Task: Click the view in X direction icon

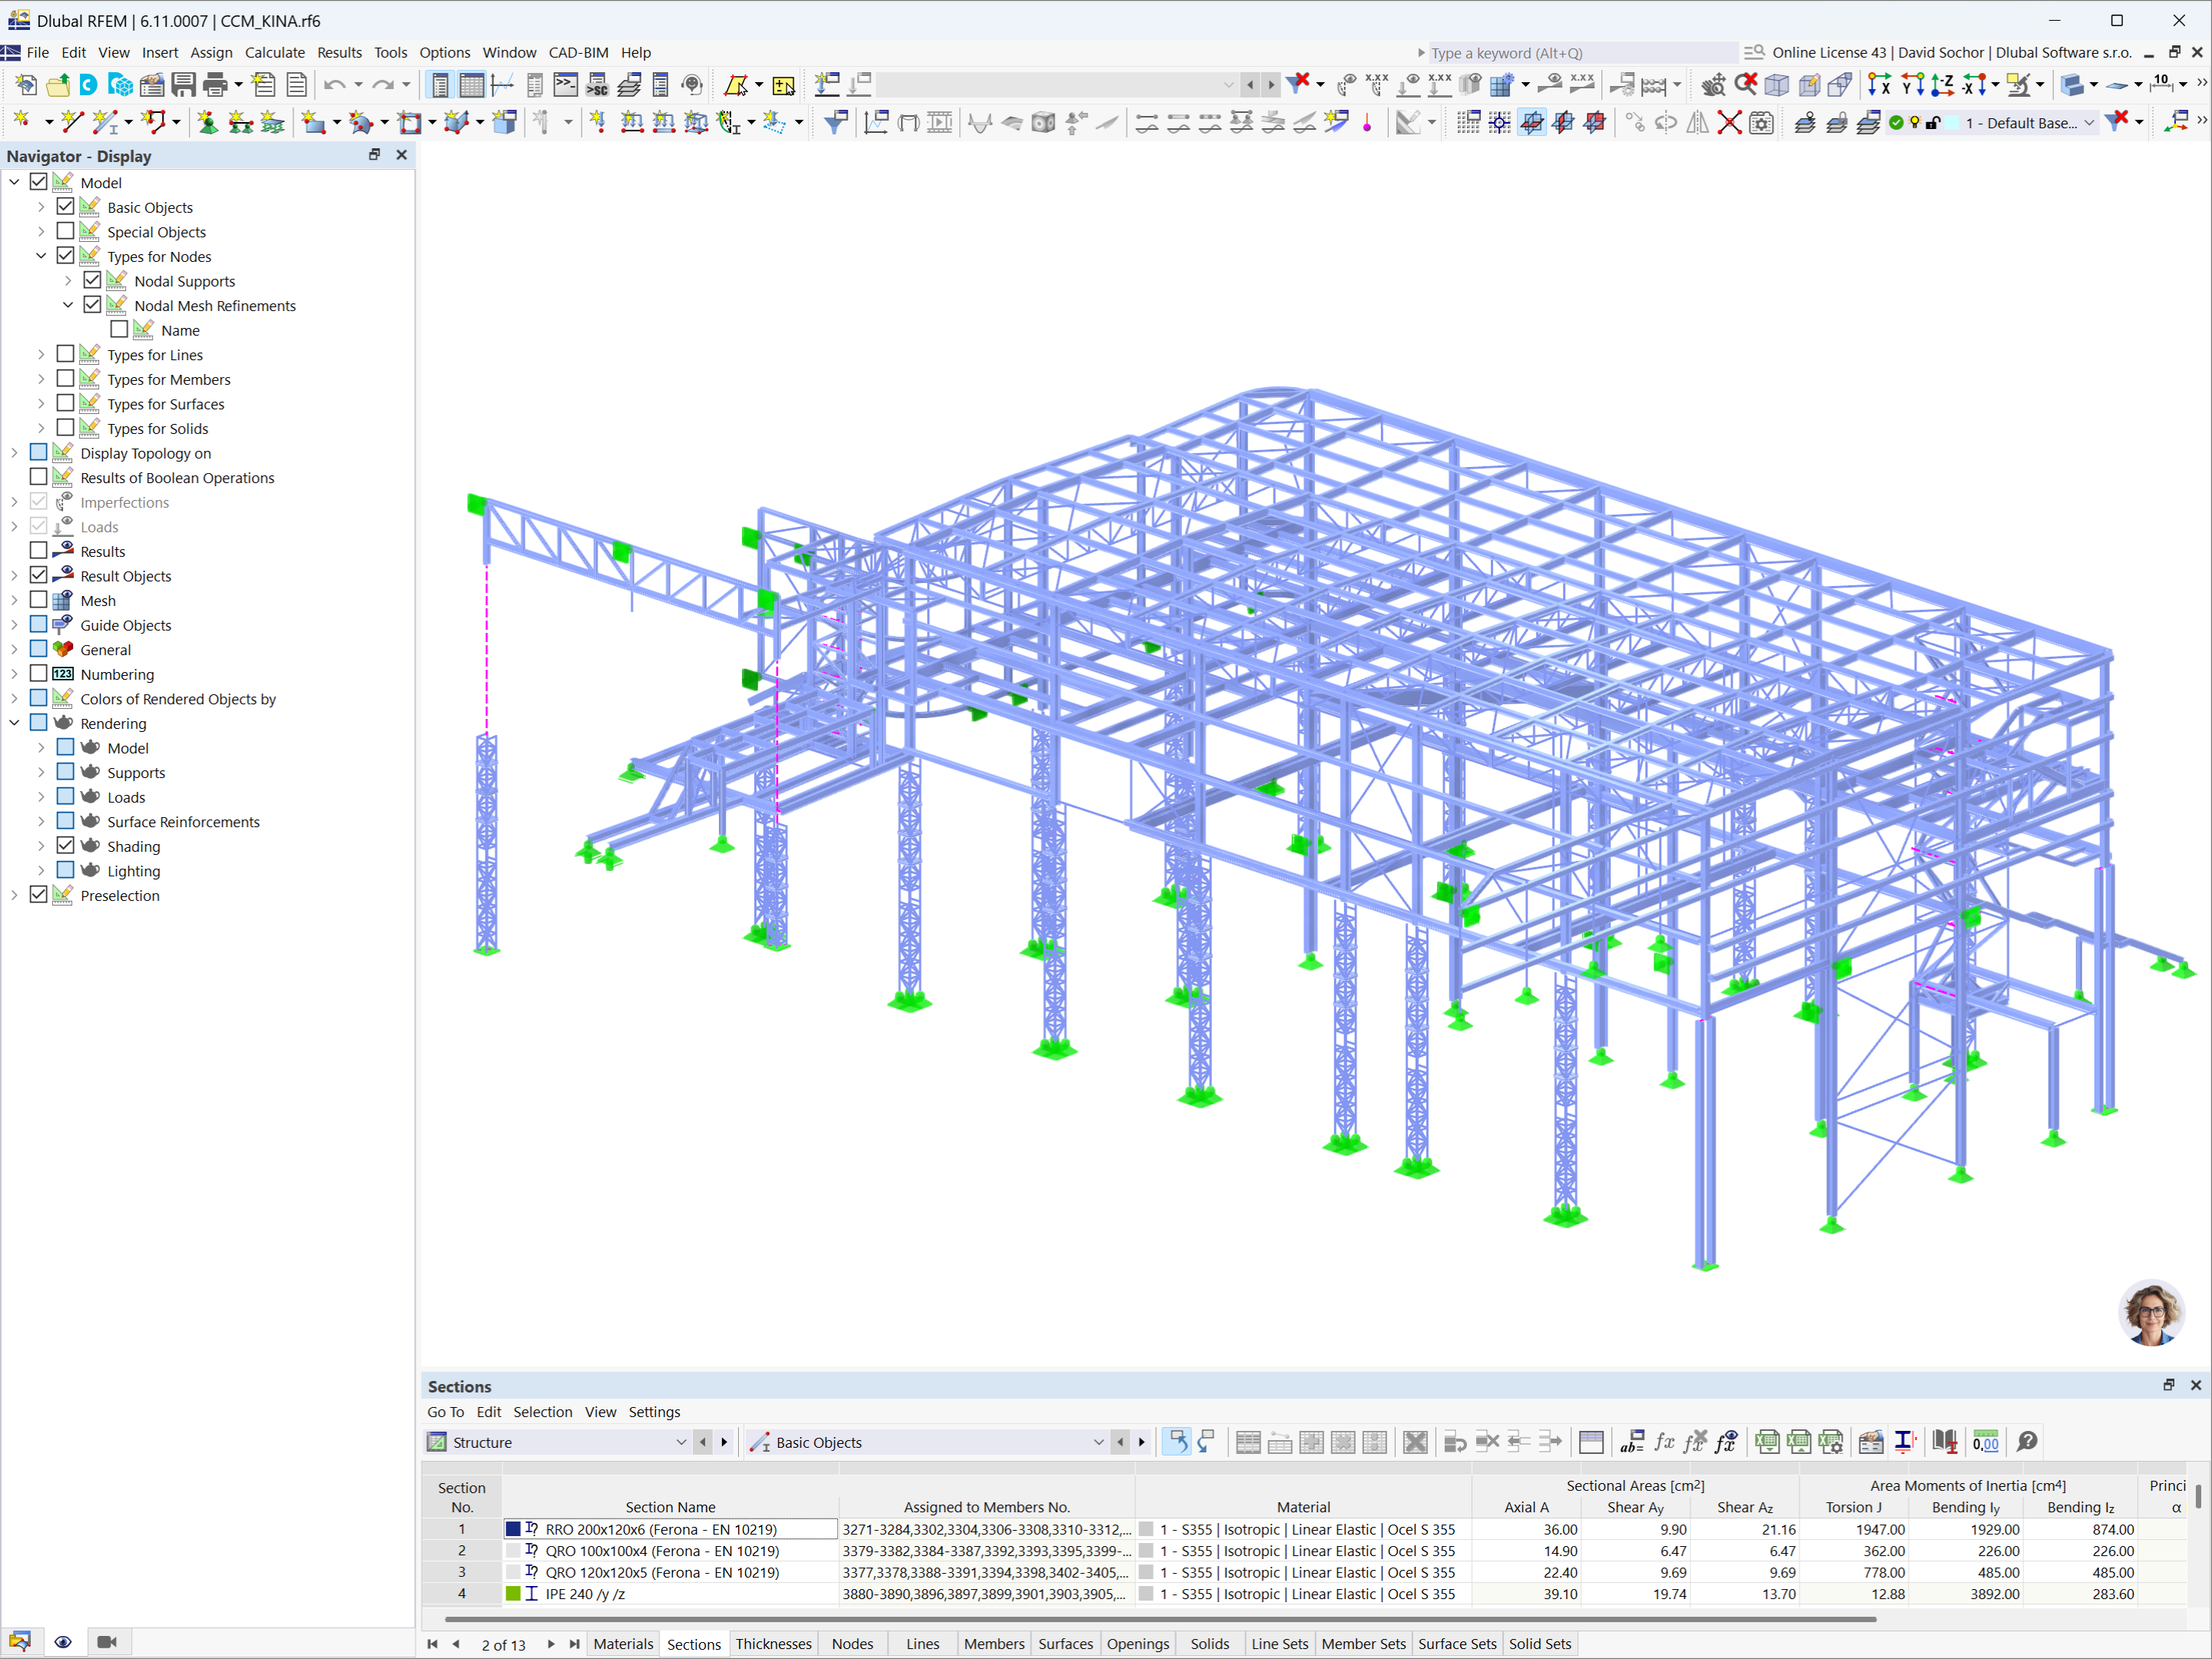Action: tap(1879, 85)
